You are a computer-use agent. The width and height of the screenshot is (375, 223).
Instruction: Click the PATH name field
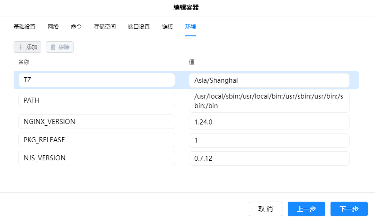[96, 100]
